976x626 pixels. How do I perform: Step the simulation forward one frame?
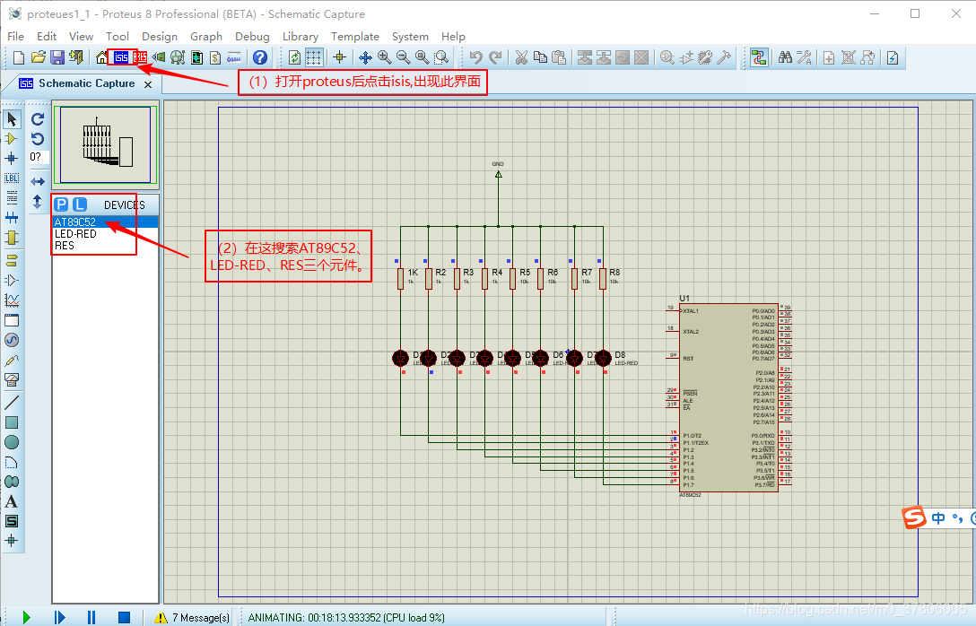pos(59,617)
